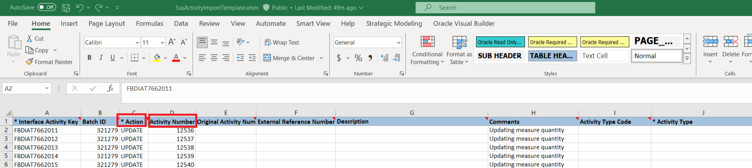Click the Increase Decimal icon
Viewport: 752px width, 168px height.
click(x=385, y=58)
